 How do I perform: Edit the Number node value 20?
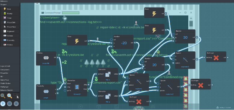pyautogui.click(x=155, y=65)
